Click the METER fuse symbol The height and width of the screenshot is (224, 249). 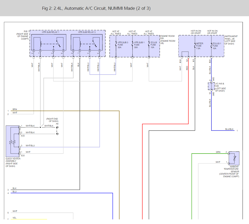tap(195, 46)
